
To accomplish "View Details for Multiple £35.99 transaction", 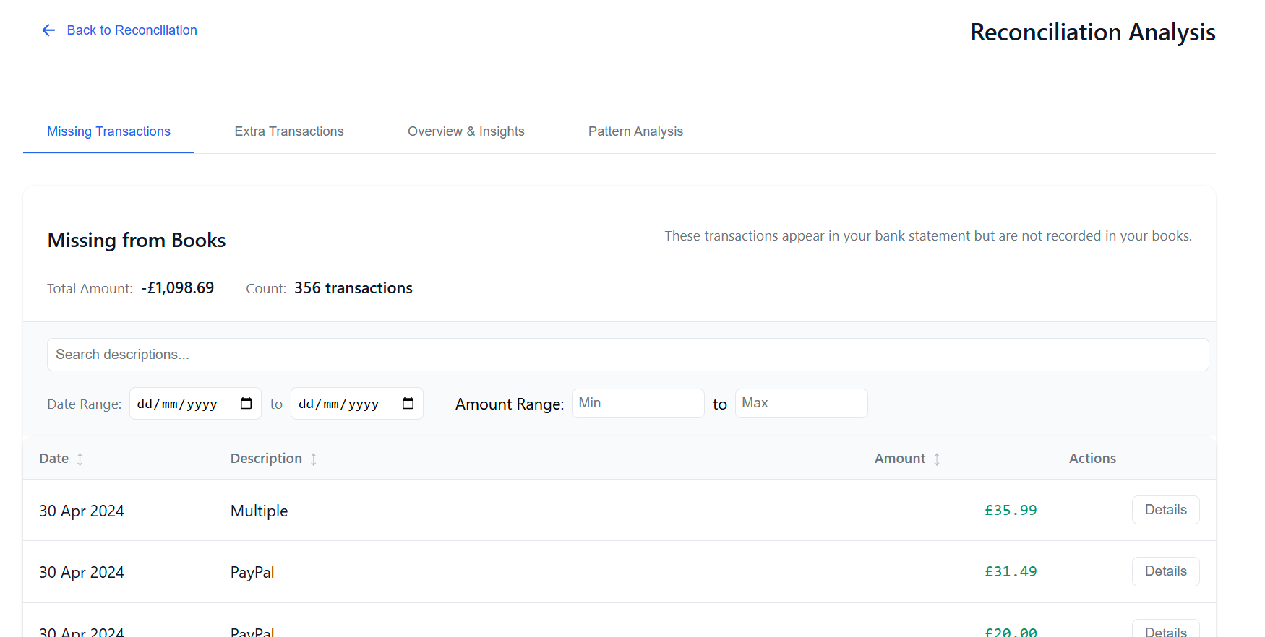I will [x=1165, y=510].
